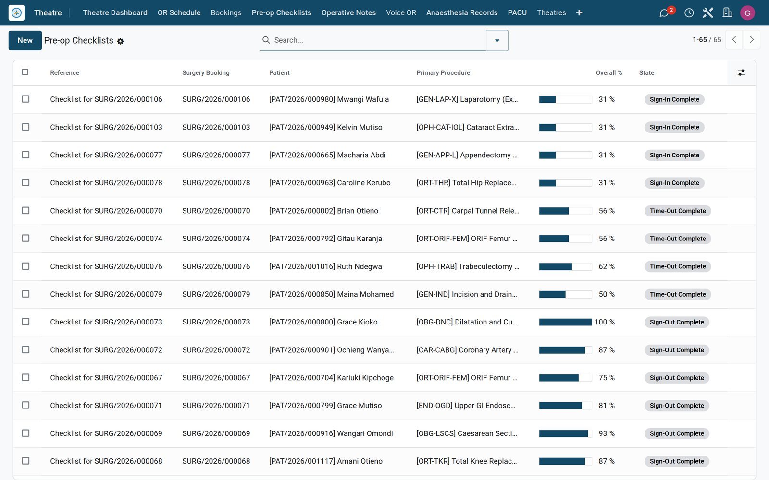This screenshot has height=480, width=769.
Task: Sort by the Reference column header
Action: point(64,73)
